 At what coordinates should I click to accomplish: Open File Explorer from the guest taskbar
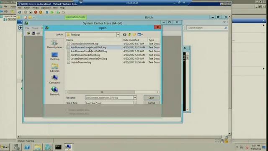click(37, 147)
